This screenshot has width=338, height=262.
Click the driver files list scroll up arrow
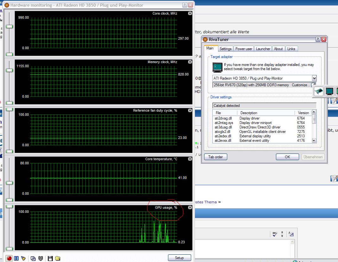[314, 112]
